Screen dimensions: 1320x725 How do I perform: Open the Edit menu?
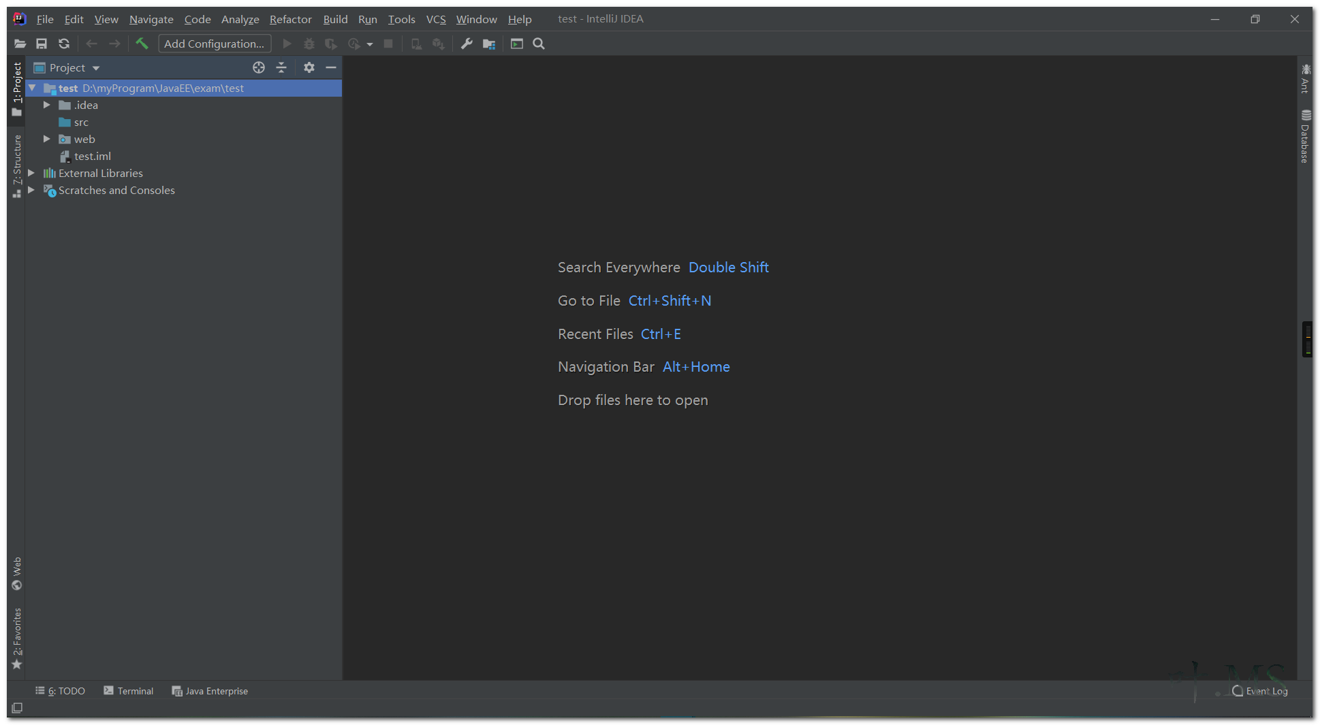(74, 19)
